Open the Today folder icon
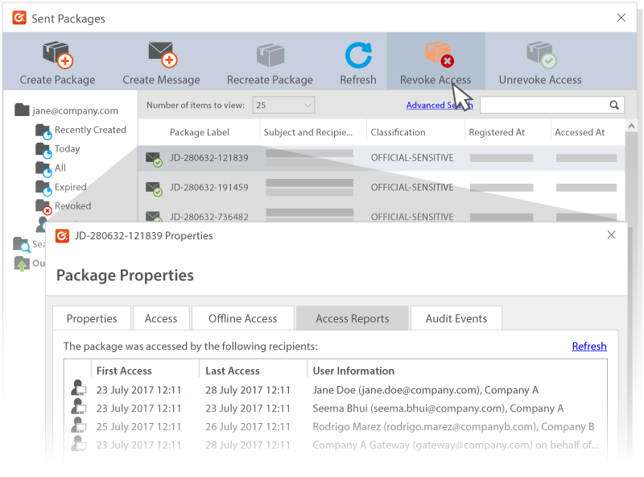Image resolution: width=644 pixels, height=477 pixels. 43,151
